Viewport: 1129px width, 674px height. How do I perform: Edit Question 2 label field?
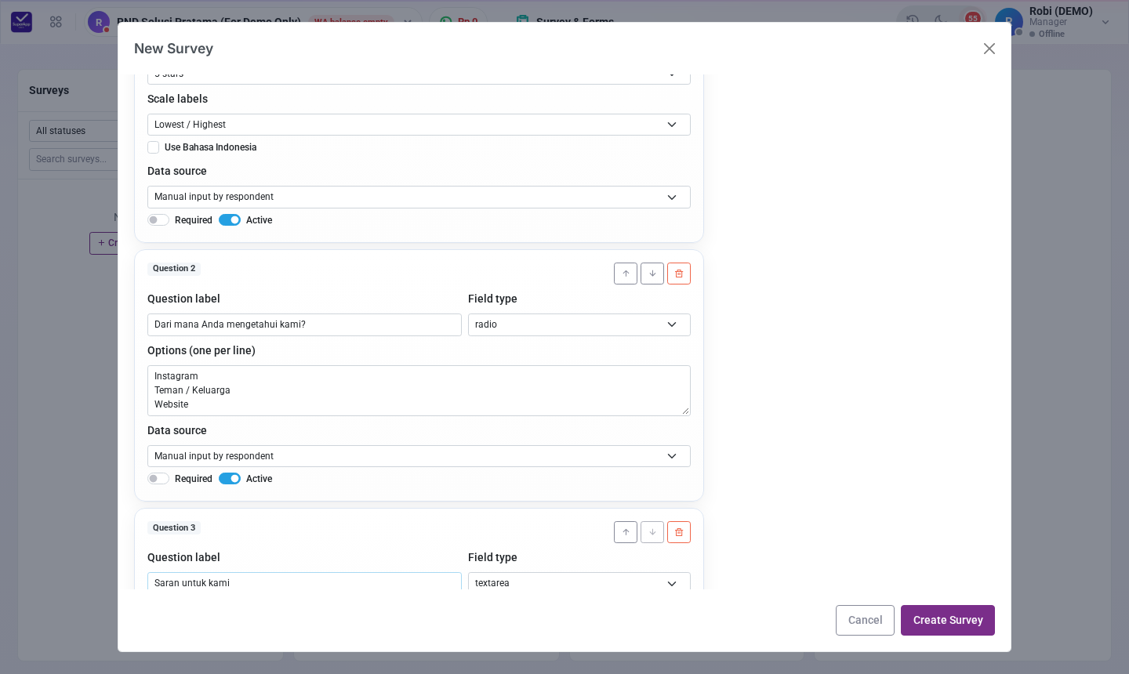point(304,324)
